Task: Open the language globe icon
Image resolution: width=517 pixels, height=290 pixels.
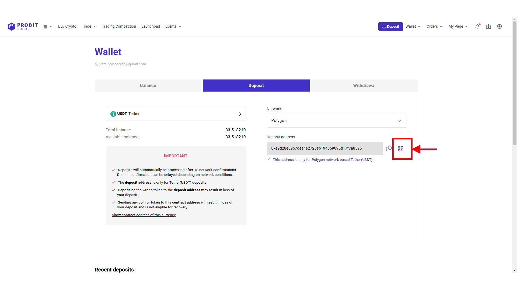Action: 499,27
